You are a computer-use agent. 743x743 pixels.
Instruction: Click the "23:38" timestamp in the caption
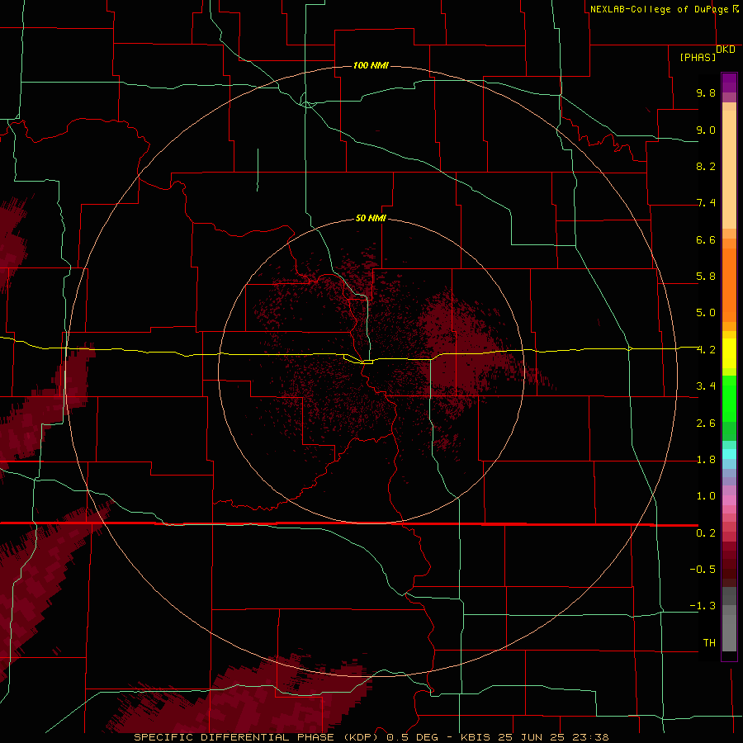[x=590, y=737]
